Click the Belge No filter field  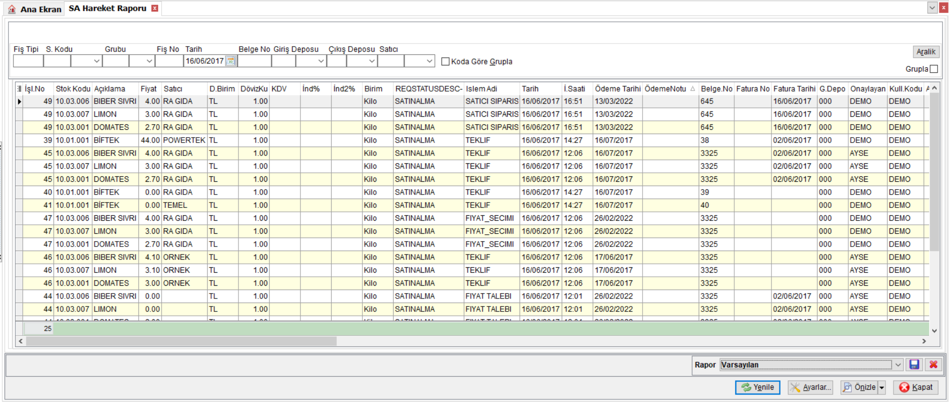tap(254, 61)
